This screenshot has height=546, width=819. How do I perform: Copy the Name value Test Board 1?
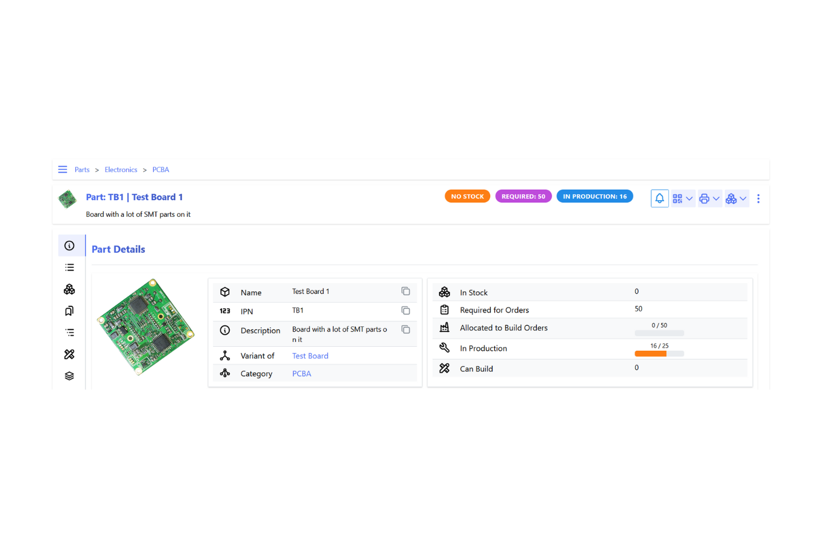click(x=406, y=292)
